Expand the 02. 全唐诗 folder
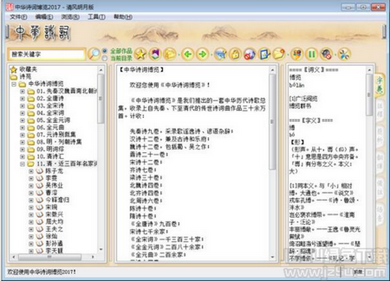Viewport: 390px width, 281px height. (x=23, y=98)
